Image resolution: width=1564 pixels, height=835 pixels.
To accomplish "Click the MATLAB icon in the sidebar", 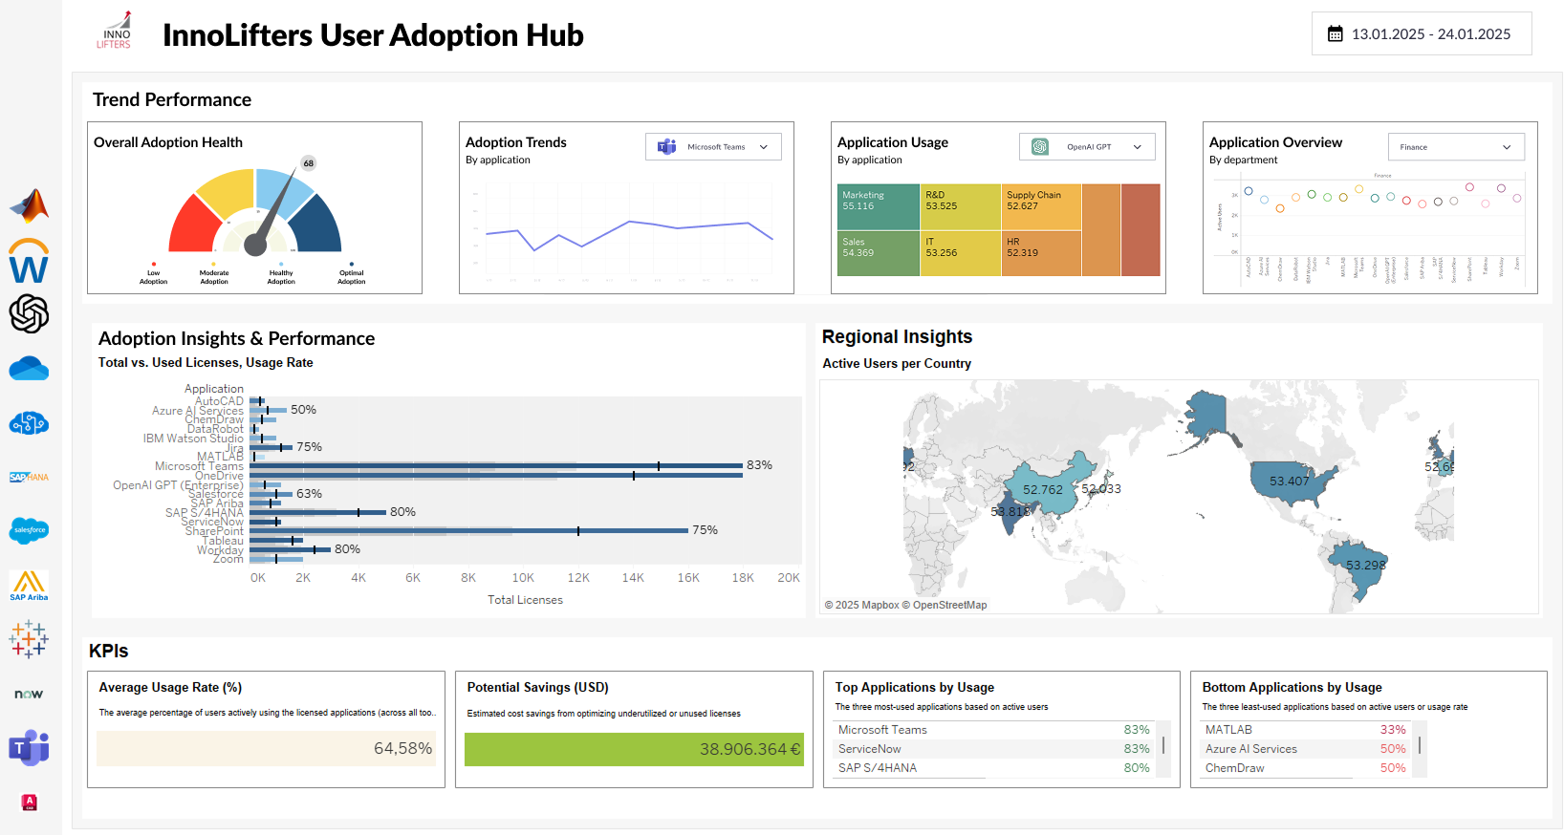I will (x=30, y=205).
